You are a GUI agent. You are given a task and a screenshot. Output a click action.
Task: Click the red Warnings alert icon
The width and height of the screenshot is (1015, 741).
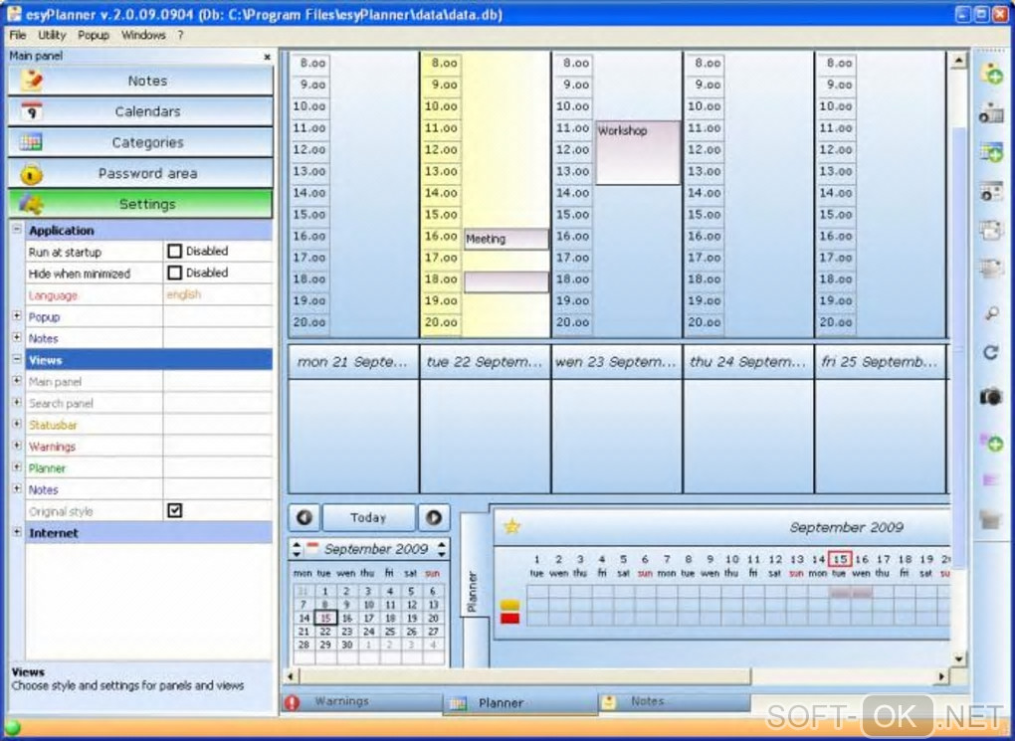point(292,702)
